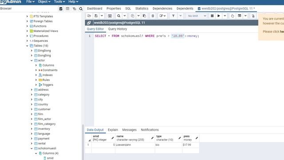Click the edit pencil on smid column header

tap(112, 138)
